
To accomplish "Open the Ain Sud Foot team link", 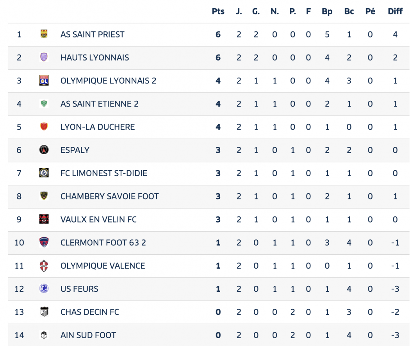I will [88, 335].
